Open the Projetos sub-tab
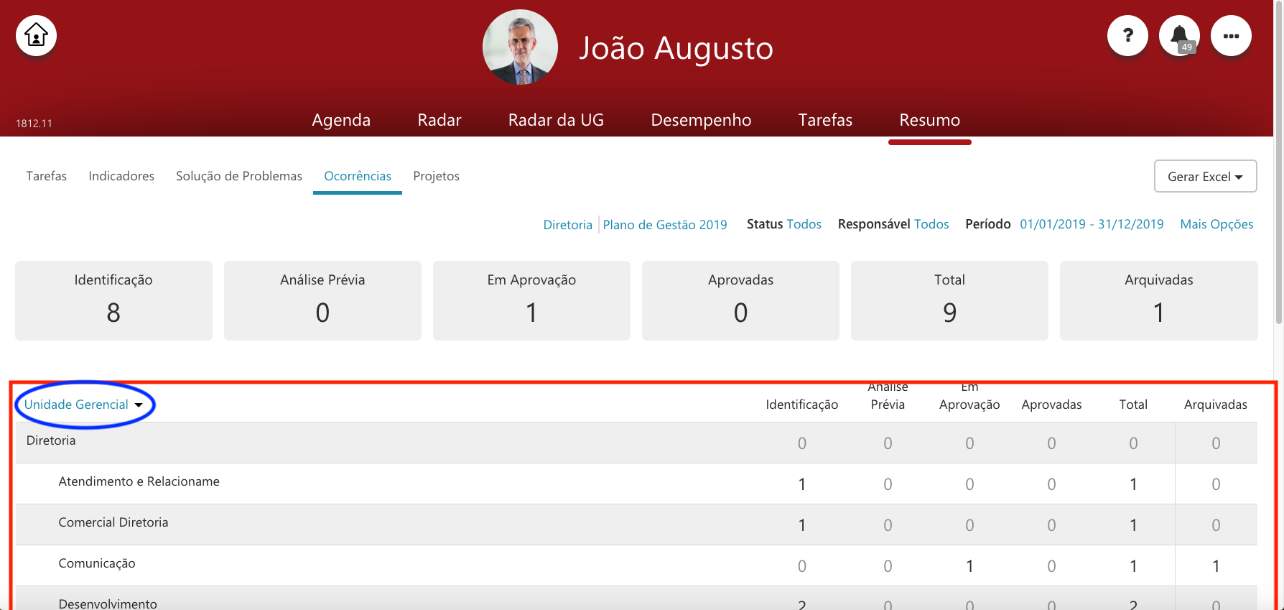Screen dimensions: 1284x610 (436, 176)
